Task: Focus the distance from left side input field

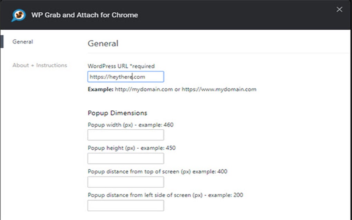Action: 126,206
